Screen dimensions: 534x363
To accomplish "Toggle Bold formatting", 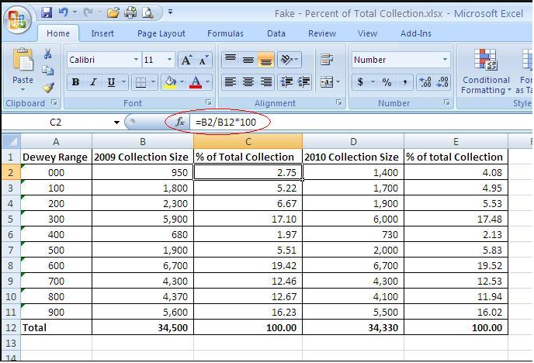I will 76,82.
